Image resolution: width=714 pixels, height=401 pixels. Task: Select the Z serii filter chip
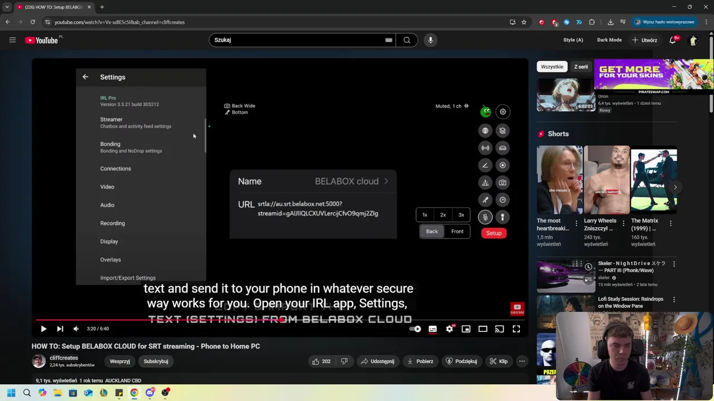pyautogui.click(x=581, y=67)
